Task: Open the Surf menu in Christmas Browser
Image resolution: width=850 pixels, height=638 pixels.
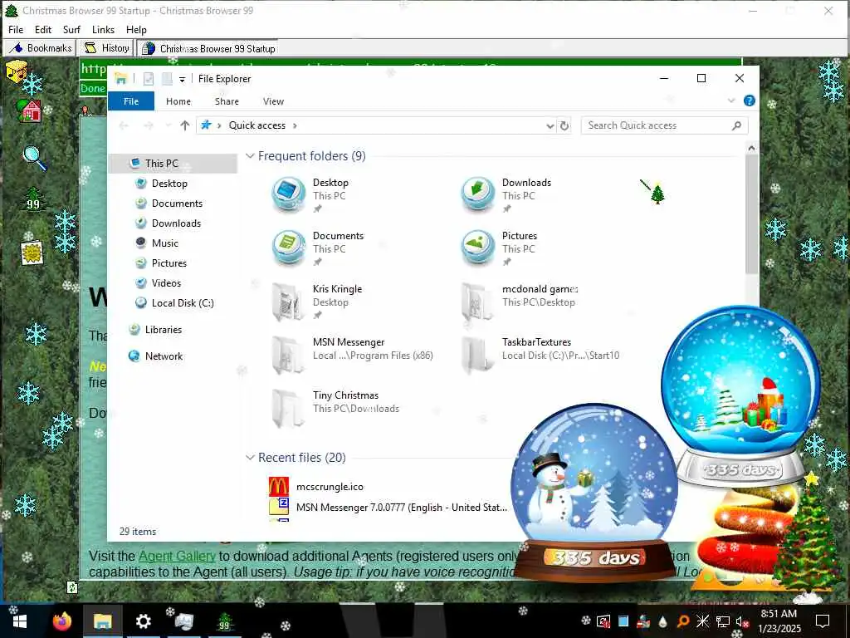Action: click(x=71, y=30)
